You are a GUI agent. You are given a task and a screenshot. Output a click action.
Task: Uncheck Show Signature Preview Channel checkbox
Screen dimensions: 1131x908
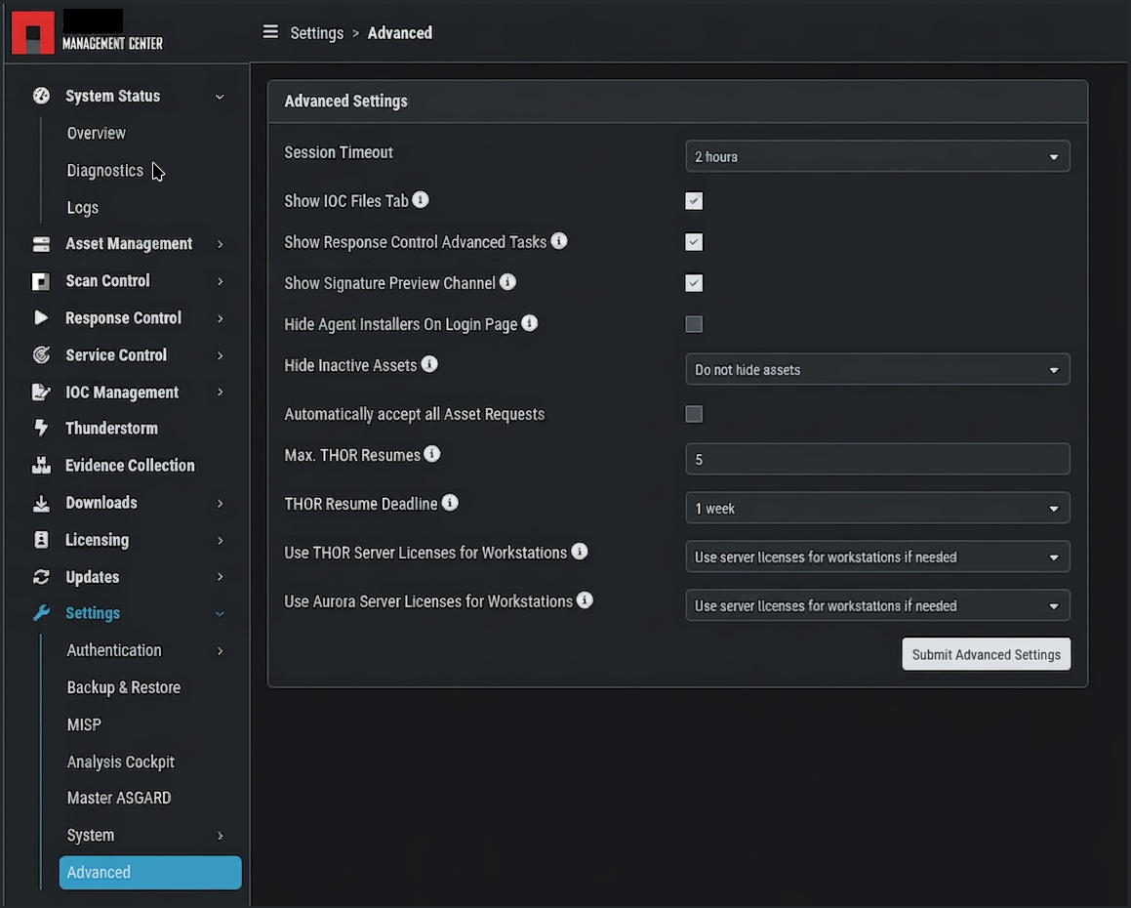point(694,283)
